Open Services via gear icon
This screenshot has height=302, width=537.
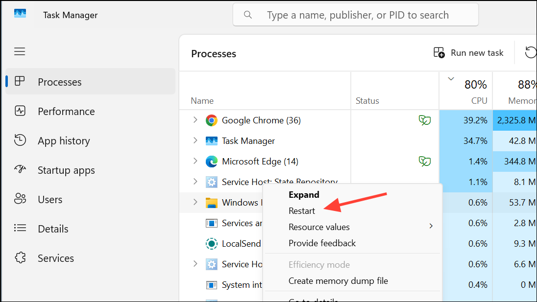point(20,258)
